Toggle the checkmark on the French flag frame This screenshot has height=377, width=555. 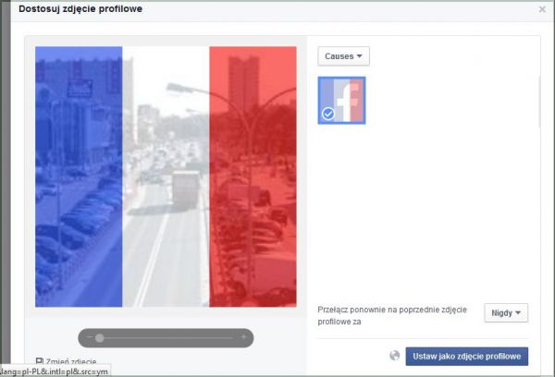click(x=327, y=114)
